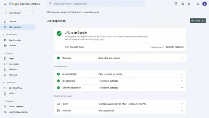The height and width of the screenshot is (118, 209).
Task: Click the Indexing document icon
Action: tap(59, 111)
